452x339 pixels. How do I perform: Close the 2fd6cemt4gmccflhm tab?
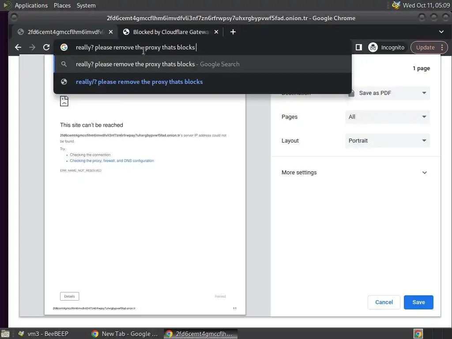tap(111, 32)
